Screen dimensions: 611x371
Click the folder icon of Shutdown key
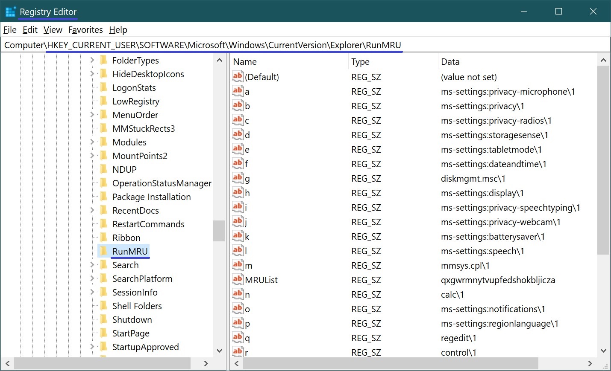click(x=103, y=319)
